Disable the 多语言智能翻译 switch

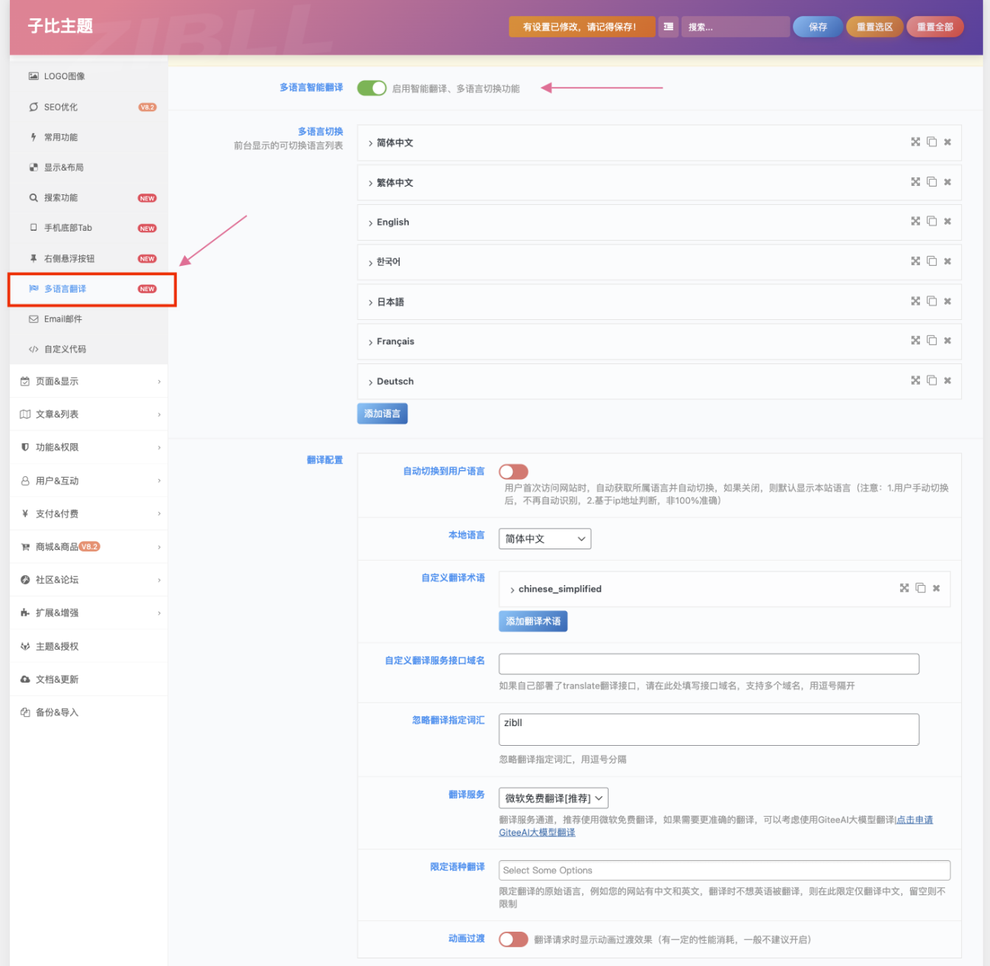click(x=372, y=88)
